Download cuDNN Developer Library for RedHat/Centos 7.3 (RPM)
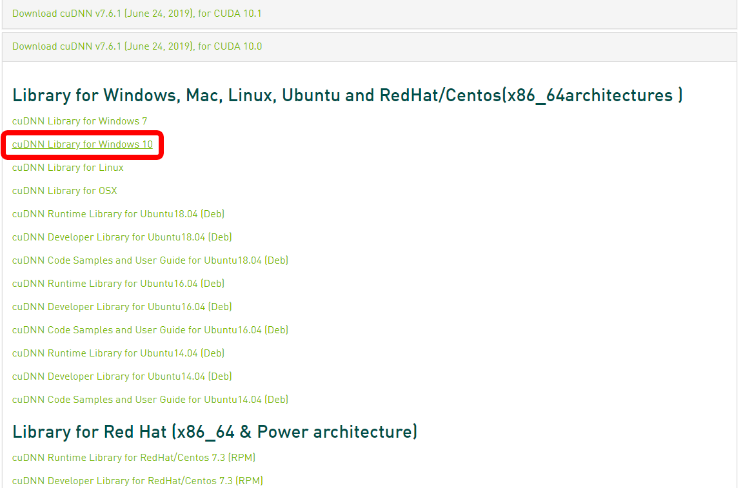The image size is (743, 488). point(137,480)
